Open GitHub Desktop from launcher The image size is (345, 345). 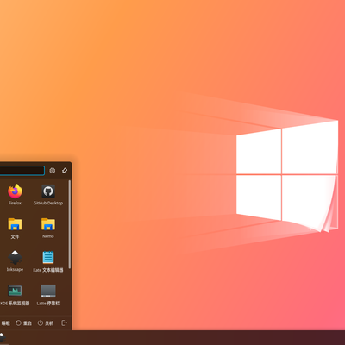tap(48, 195)
